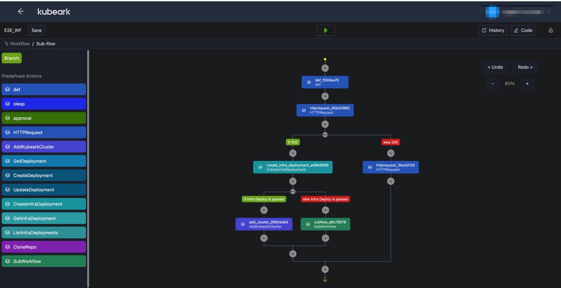
Task: Navigate to Workflow in the breadcrumb
Action: 20,43
